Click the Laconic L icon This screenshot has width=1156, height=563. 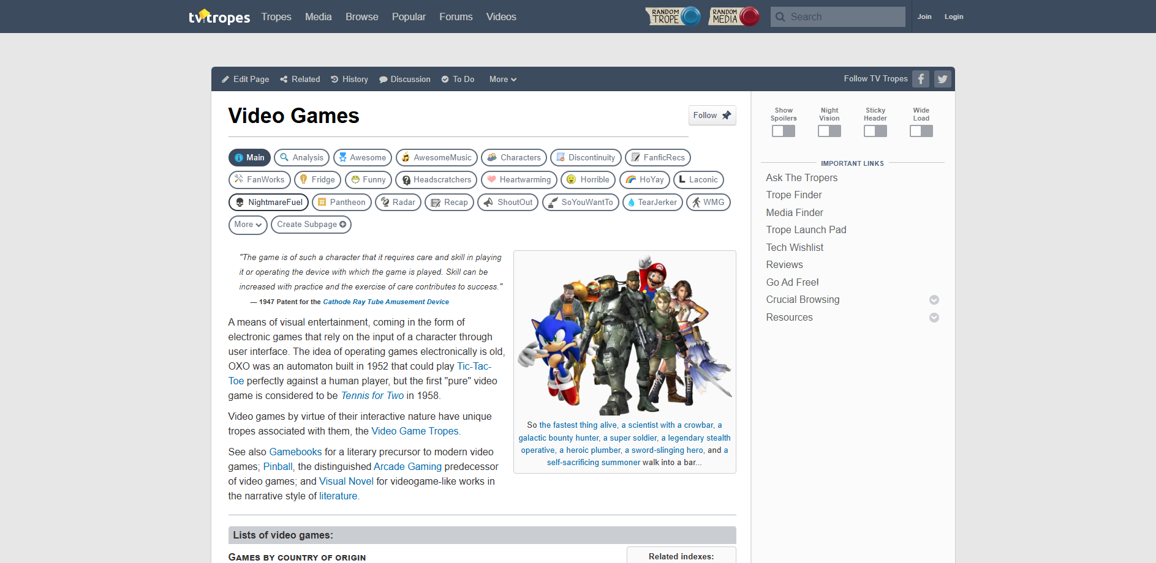[x=682, y=179]
